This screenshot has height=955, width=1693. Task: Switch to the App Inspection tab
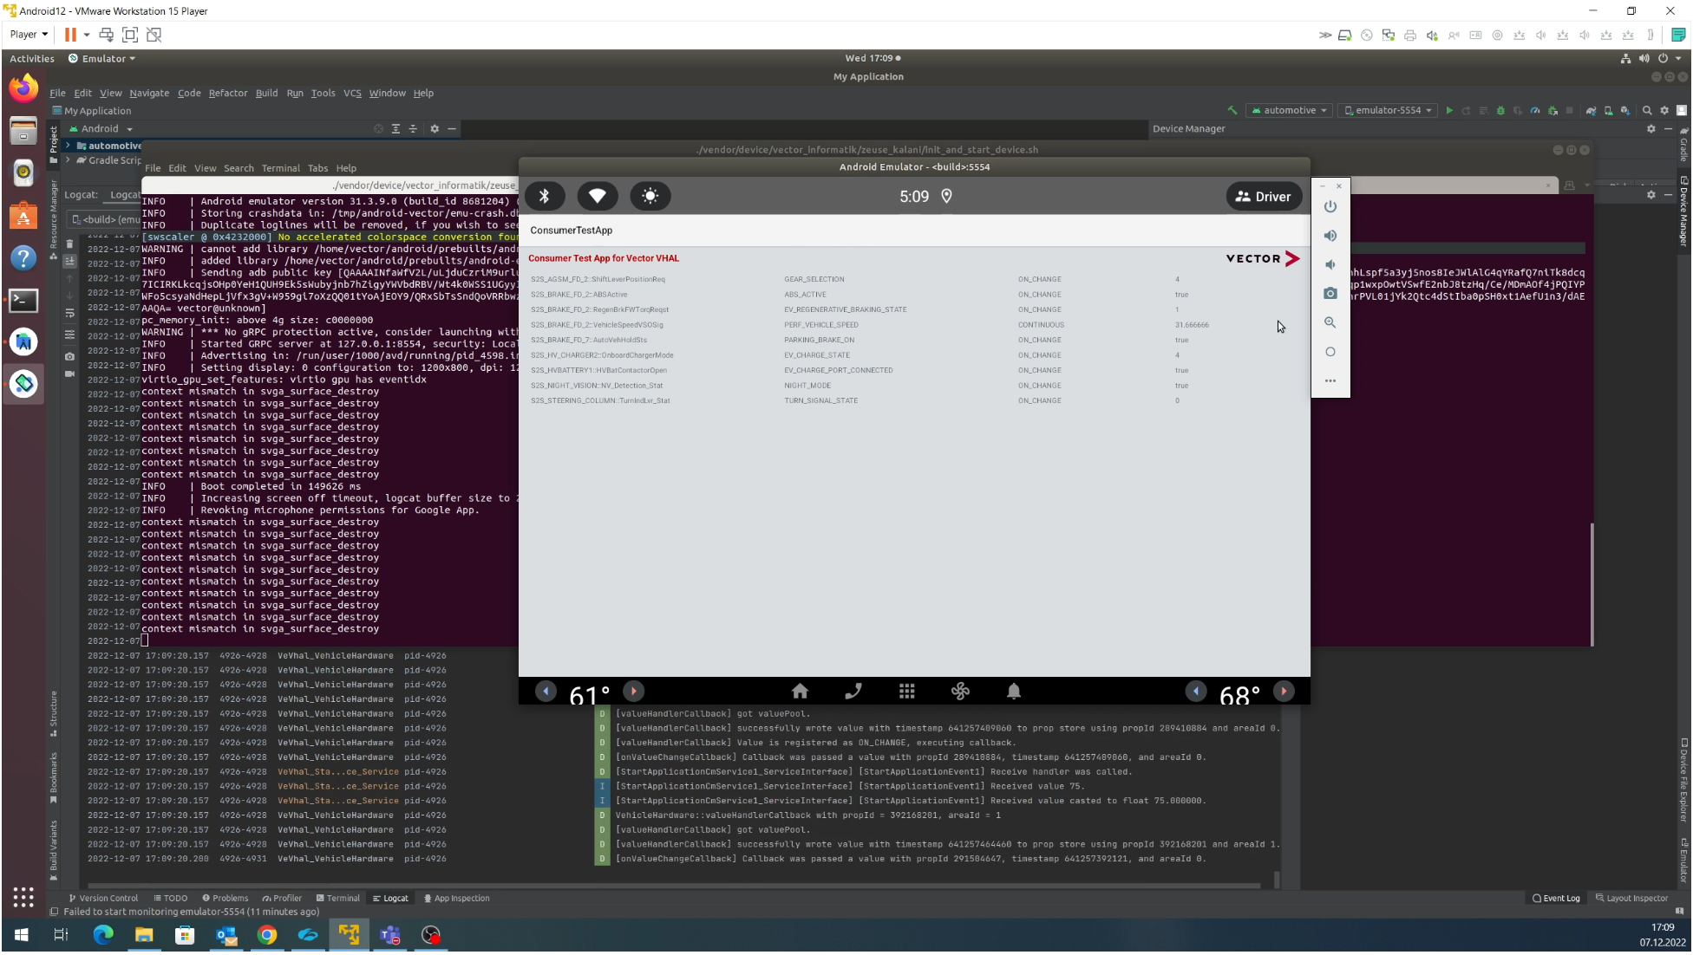(456, 898)
